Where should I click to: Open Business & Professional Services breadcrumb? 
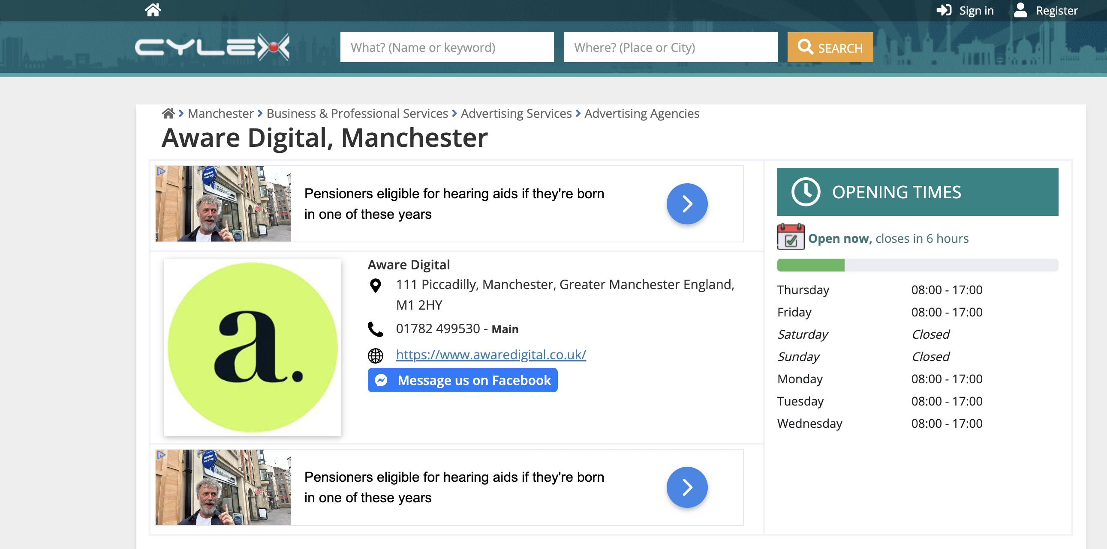click(x=357, y=113)
